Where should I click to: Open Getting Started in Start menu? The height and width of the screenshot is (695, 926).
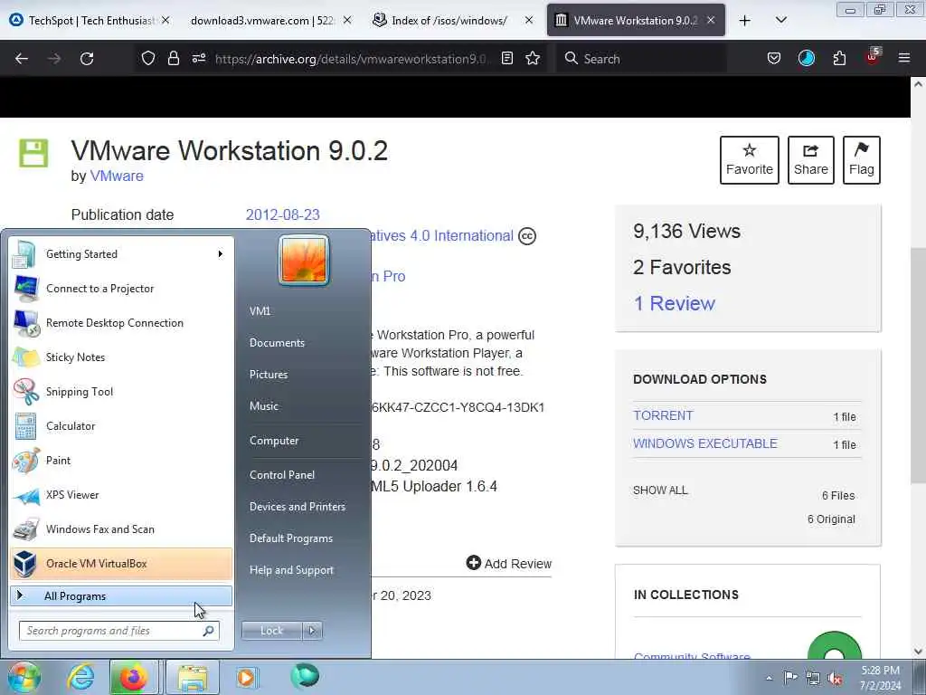coord(121,254)
